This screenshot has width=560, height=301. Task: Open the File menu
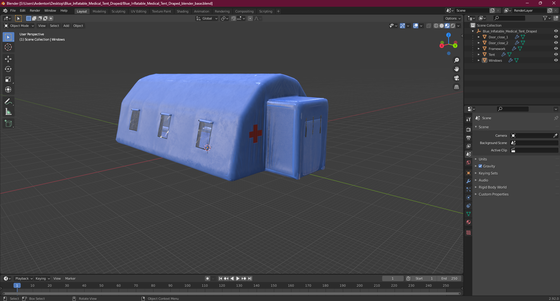click(x=13, y=11)
